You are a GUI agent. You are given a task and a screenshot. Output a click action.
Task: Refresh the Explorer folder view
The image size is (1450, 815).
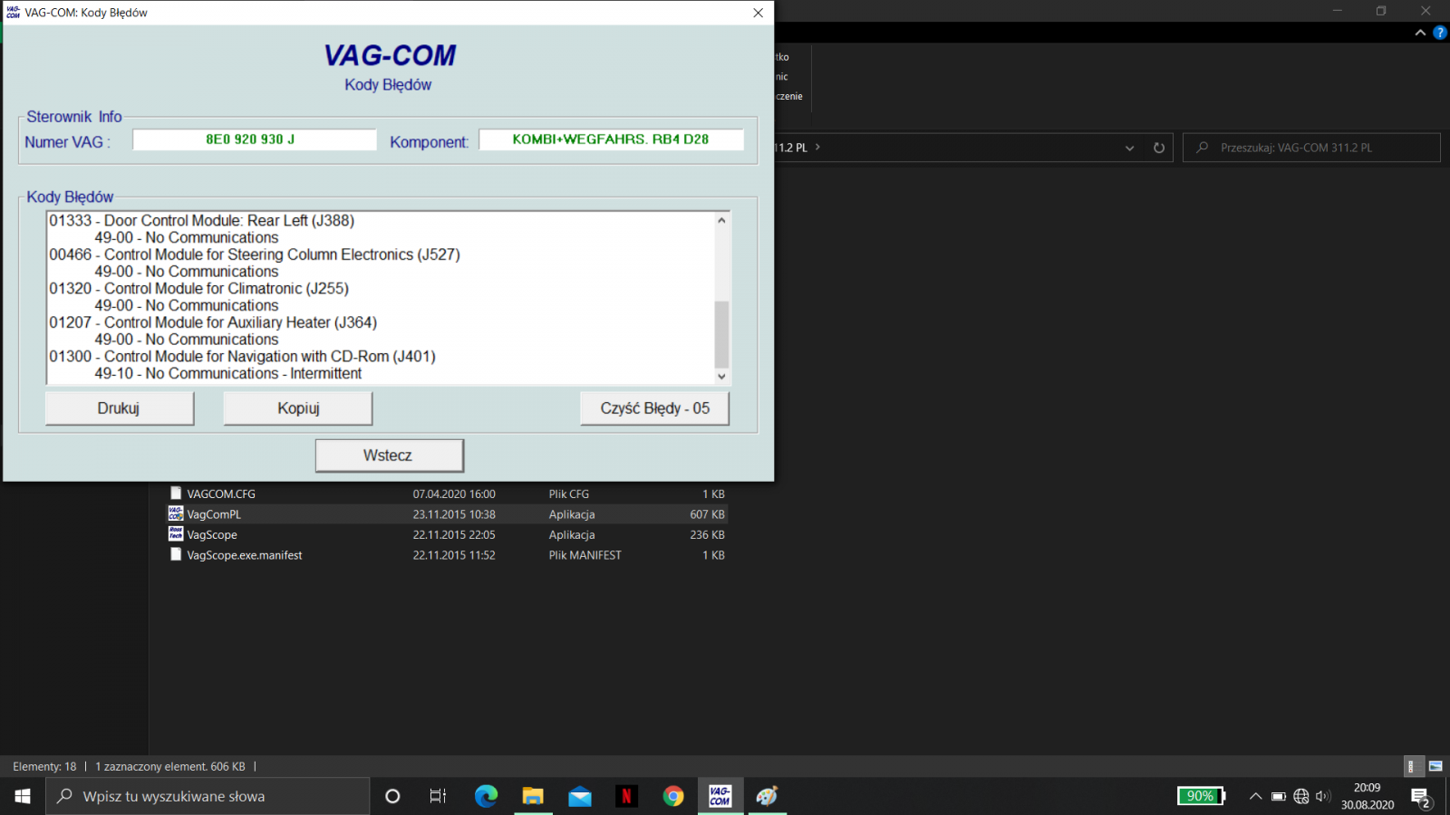[x=1159, y=148]
